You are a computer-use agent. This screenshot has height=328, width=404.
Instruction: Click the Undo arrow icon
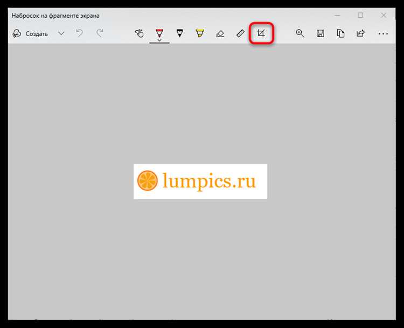pyautogui.click(x=79, y=33)
